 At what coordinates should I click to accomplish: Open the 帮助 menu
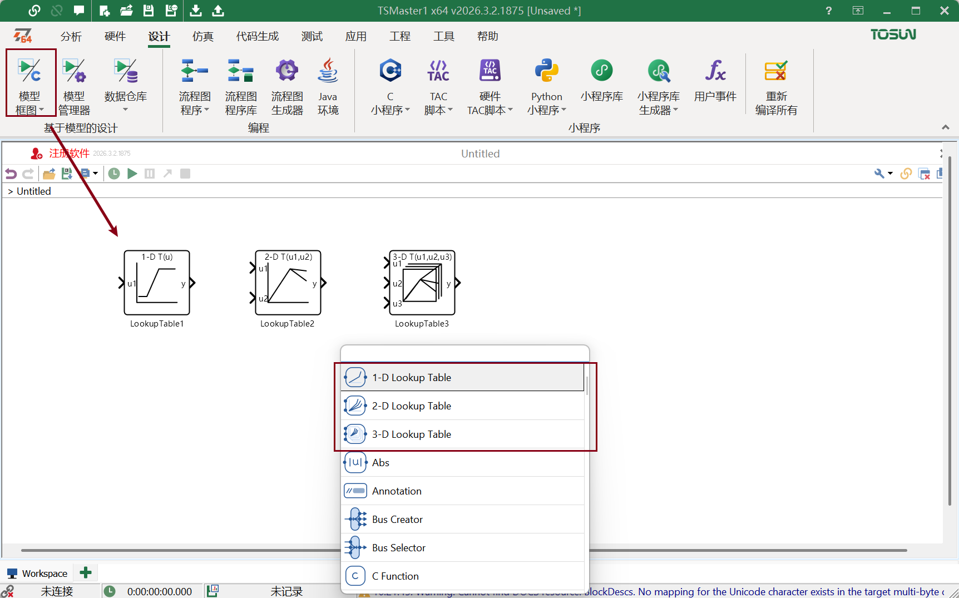[487, 36]
